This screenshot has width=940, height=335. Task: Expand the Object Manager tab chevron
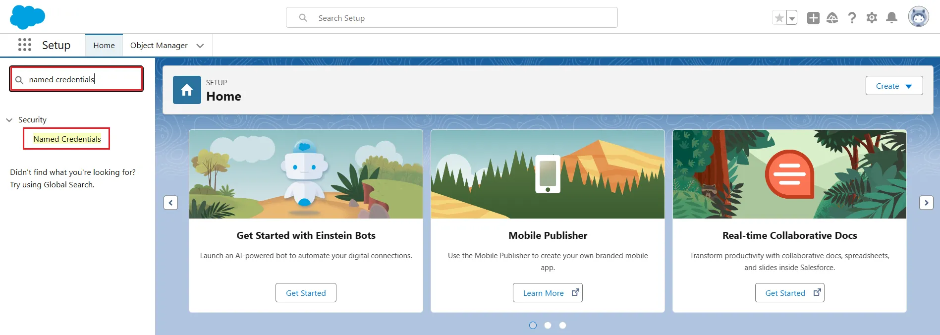[200, 46]
